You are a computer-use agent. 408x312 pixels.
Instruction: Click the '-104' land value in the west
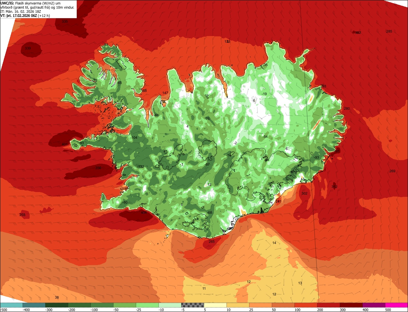click(x=134, y=137)
